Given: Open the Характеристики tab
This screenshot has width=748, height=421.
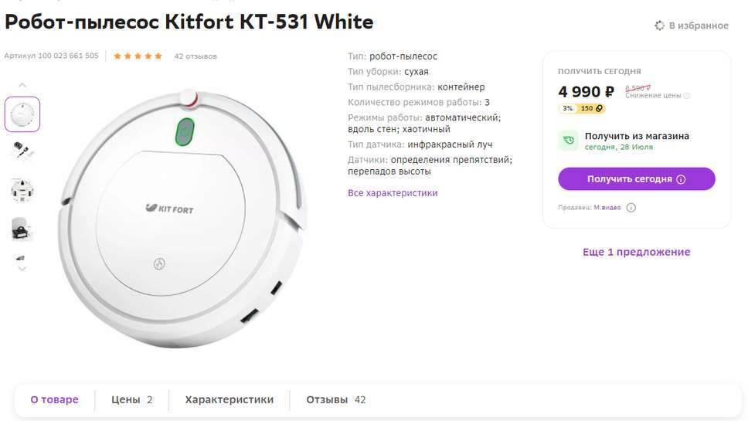Looking at the screenshot, I should click(x=229, y=400).
